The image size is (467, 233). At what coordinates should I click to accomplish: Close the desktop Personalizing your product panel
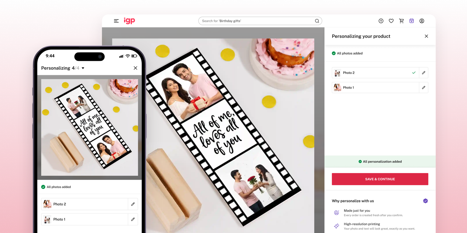point(426,36)
